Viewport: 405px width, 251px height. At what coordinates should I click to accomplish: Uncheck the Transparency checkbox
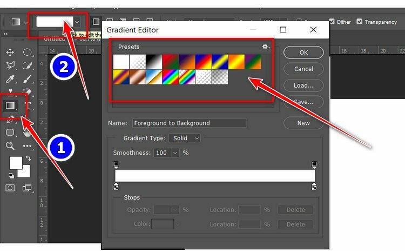click(x=359, y=22)
